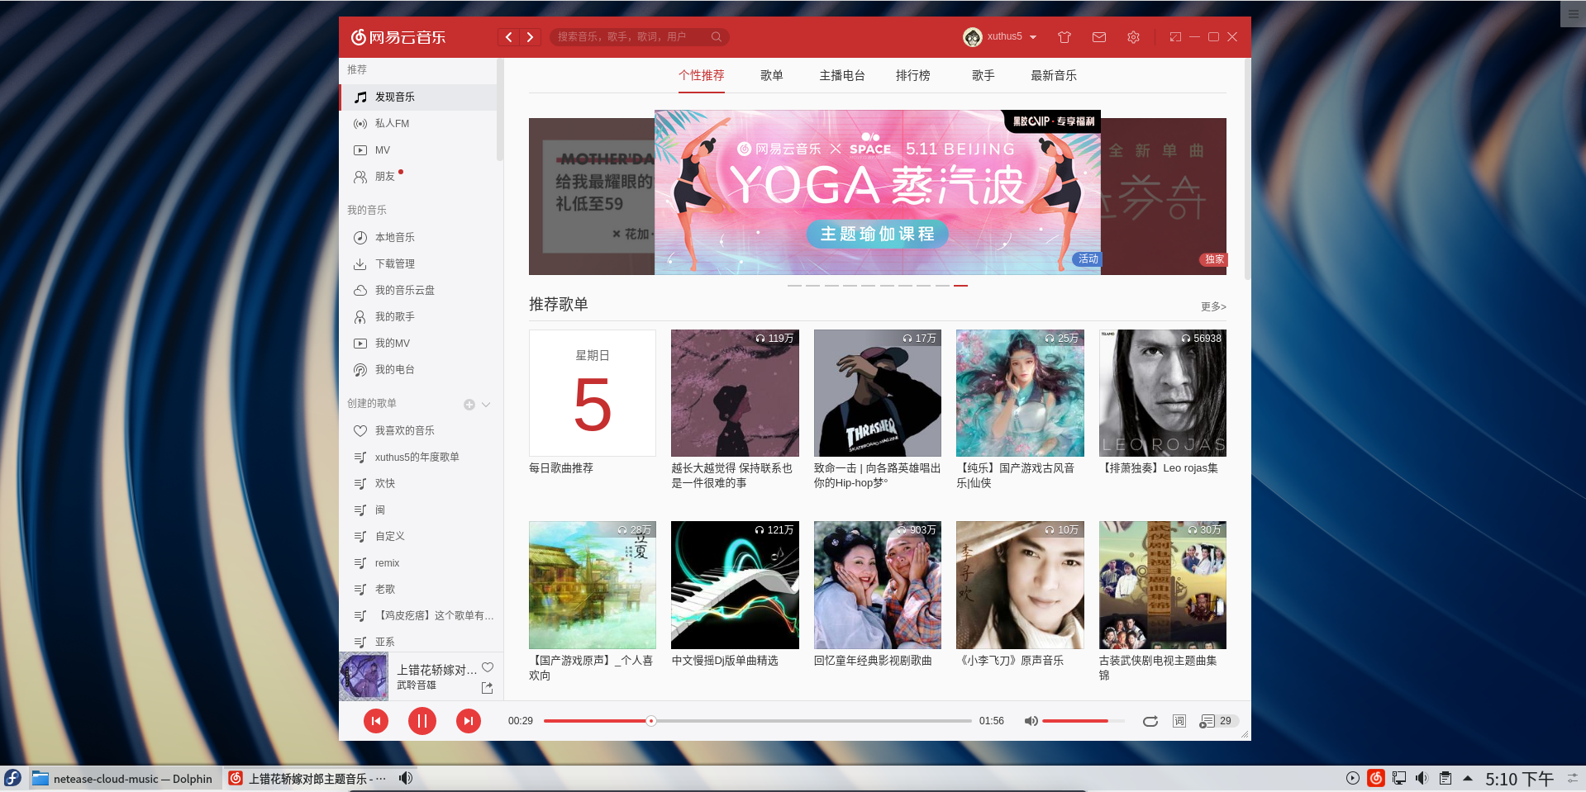Select the 歌手 tab
Screen dimensions: 1586x792
(x=984, y=76)
